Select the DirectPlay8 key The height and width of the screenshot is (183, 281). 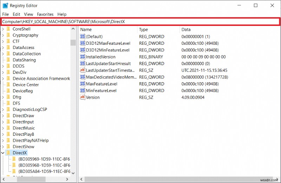click(x=24, y=134)
